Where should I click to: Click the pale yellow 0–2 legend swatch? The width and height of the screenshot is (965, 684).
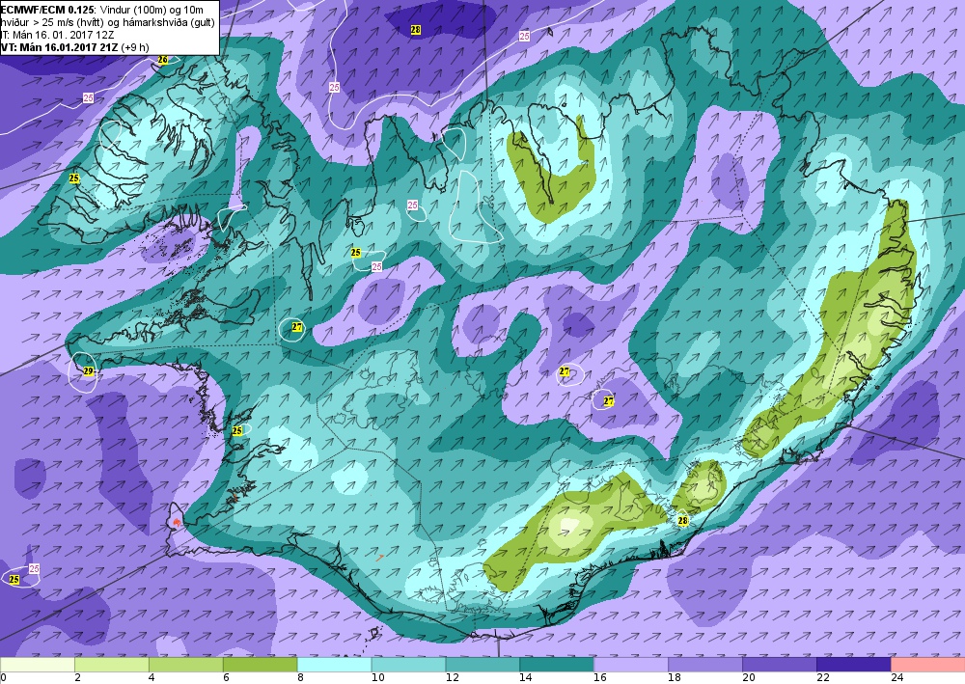(x=38, y=665)
